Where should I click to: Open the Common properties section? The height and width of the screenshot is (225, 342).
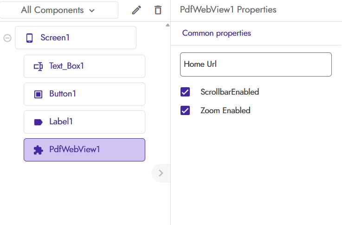click(x=216, y=33)
